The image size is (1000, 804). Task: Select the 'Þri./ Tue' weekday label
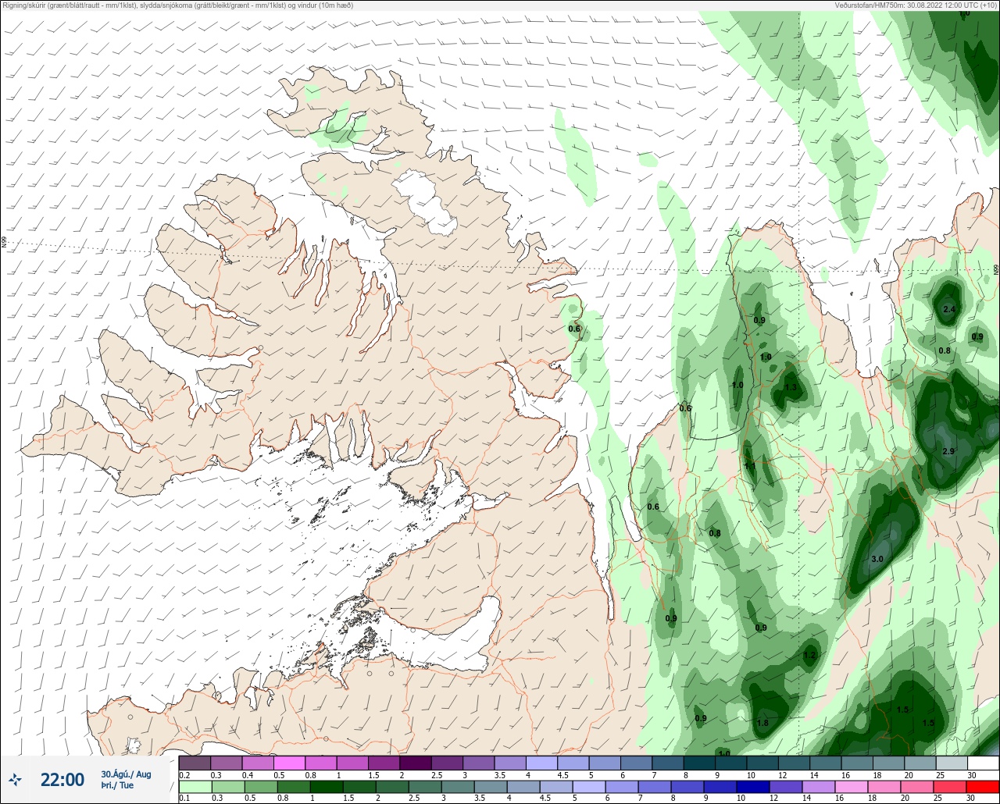pos(117,786)
